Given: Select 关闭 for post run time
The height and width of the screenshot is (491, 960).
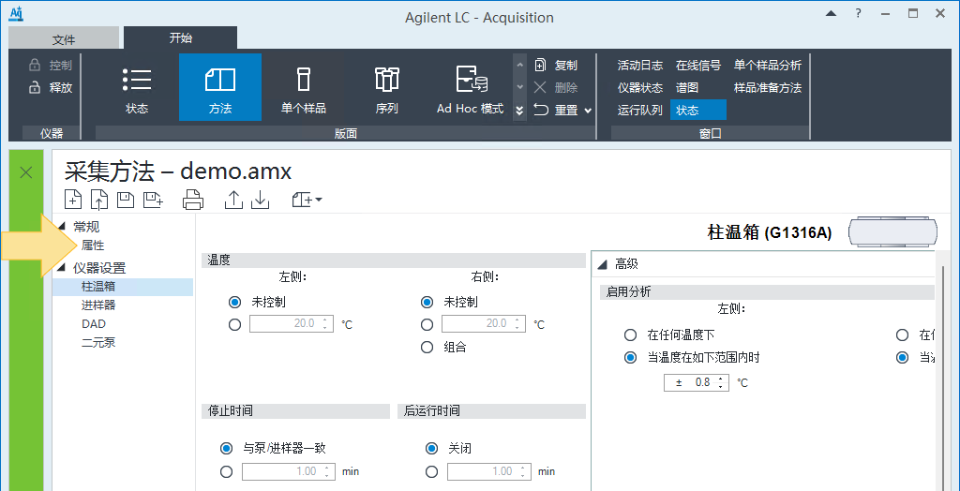Looking at the screenshot, I should click(x=431, y=448).
